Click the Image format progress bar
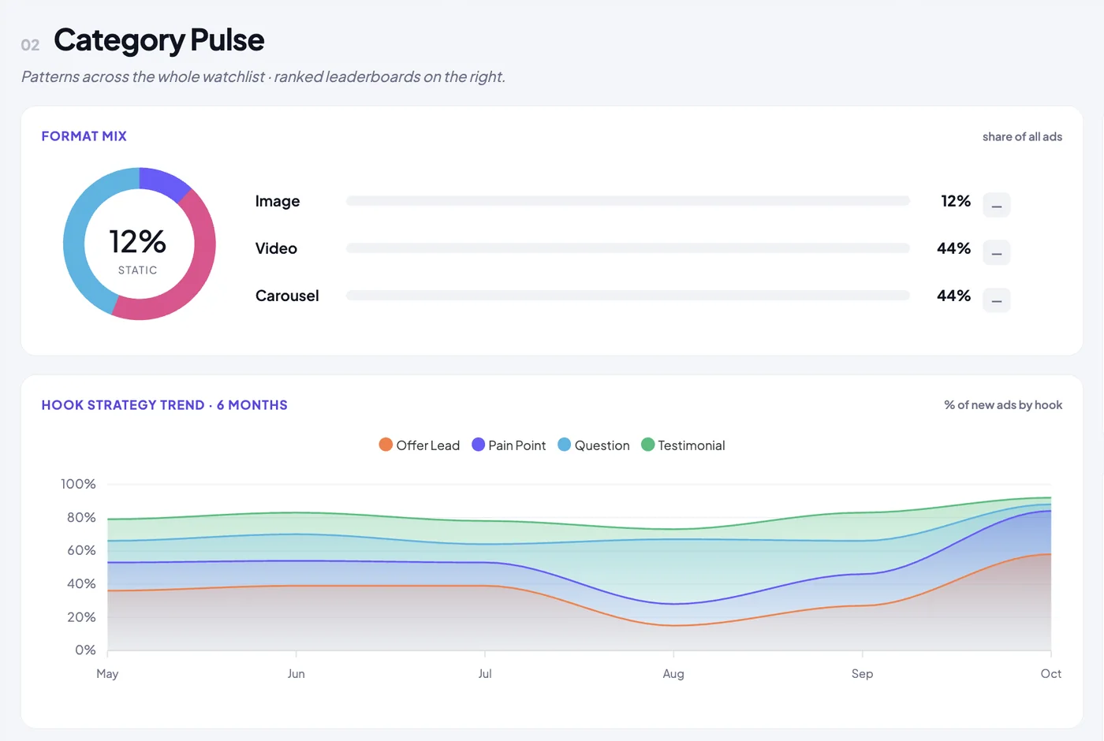 [x=628, y=201]
